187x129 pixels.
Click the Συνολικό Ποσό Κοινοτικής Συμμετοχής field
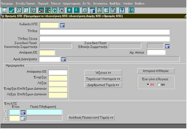pyautogui.click(x=55, y=46)
